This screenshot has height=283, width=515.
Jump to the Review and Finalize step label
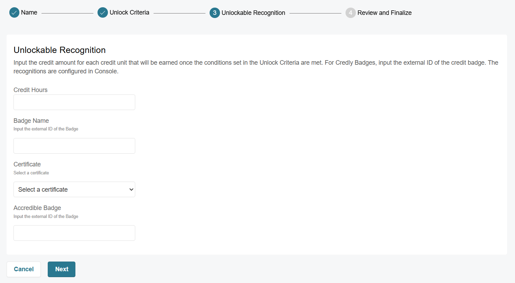[x=384, y=13]
